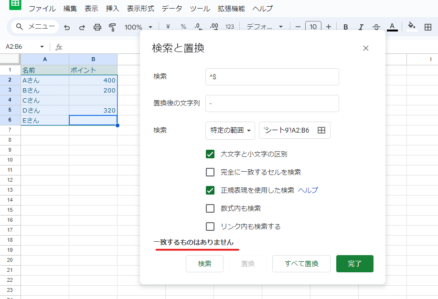The width and height of the screenshot is (438, 299).
Task: Open the 表示形式 menu
Action: point(140,9)
